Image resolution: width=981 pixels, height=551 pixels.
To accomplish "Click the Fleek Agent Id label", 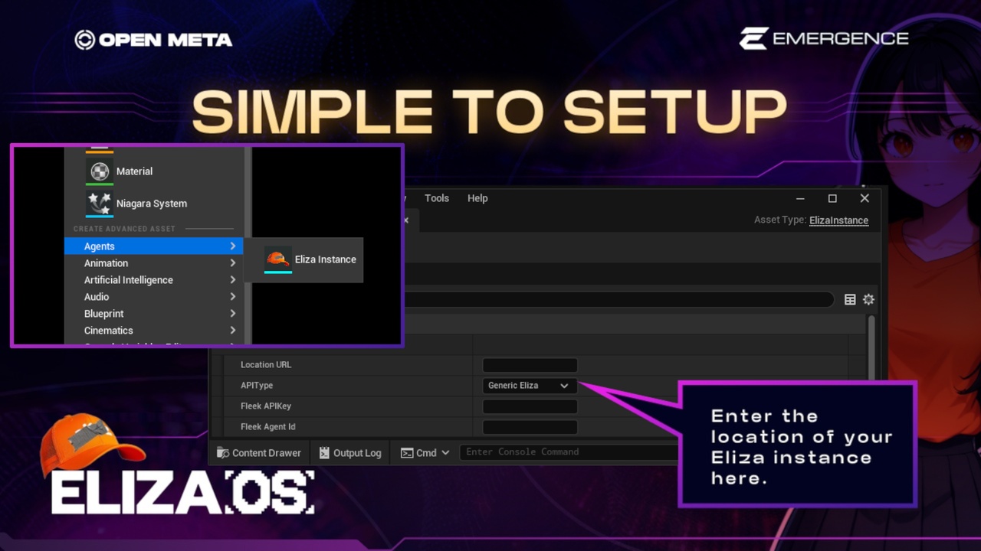I will tap(268, 427).
